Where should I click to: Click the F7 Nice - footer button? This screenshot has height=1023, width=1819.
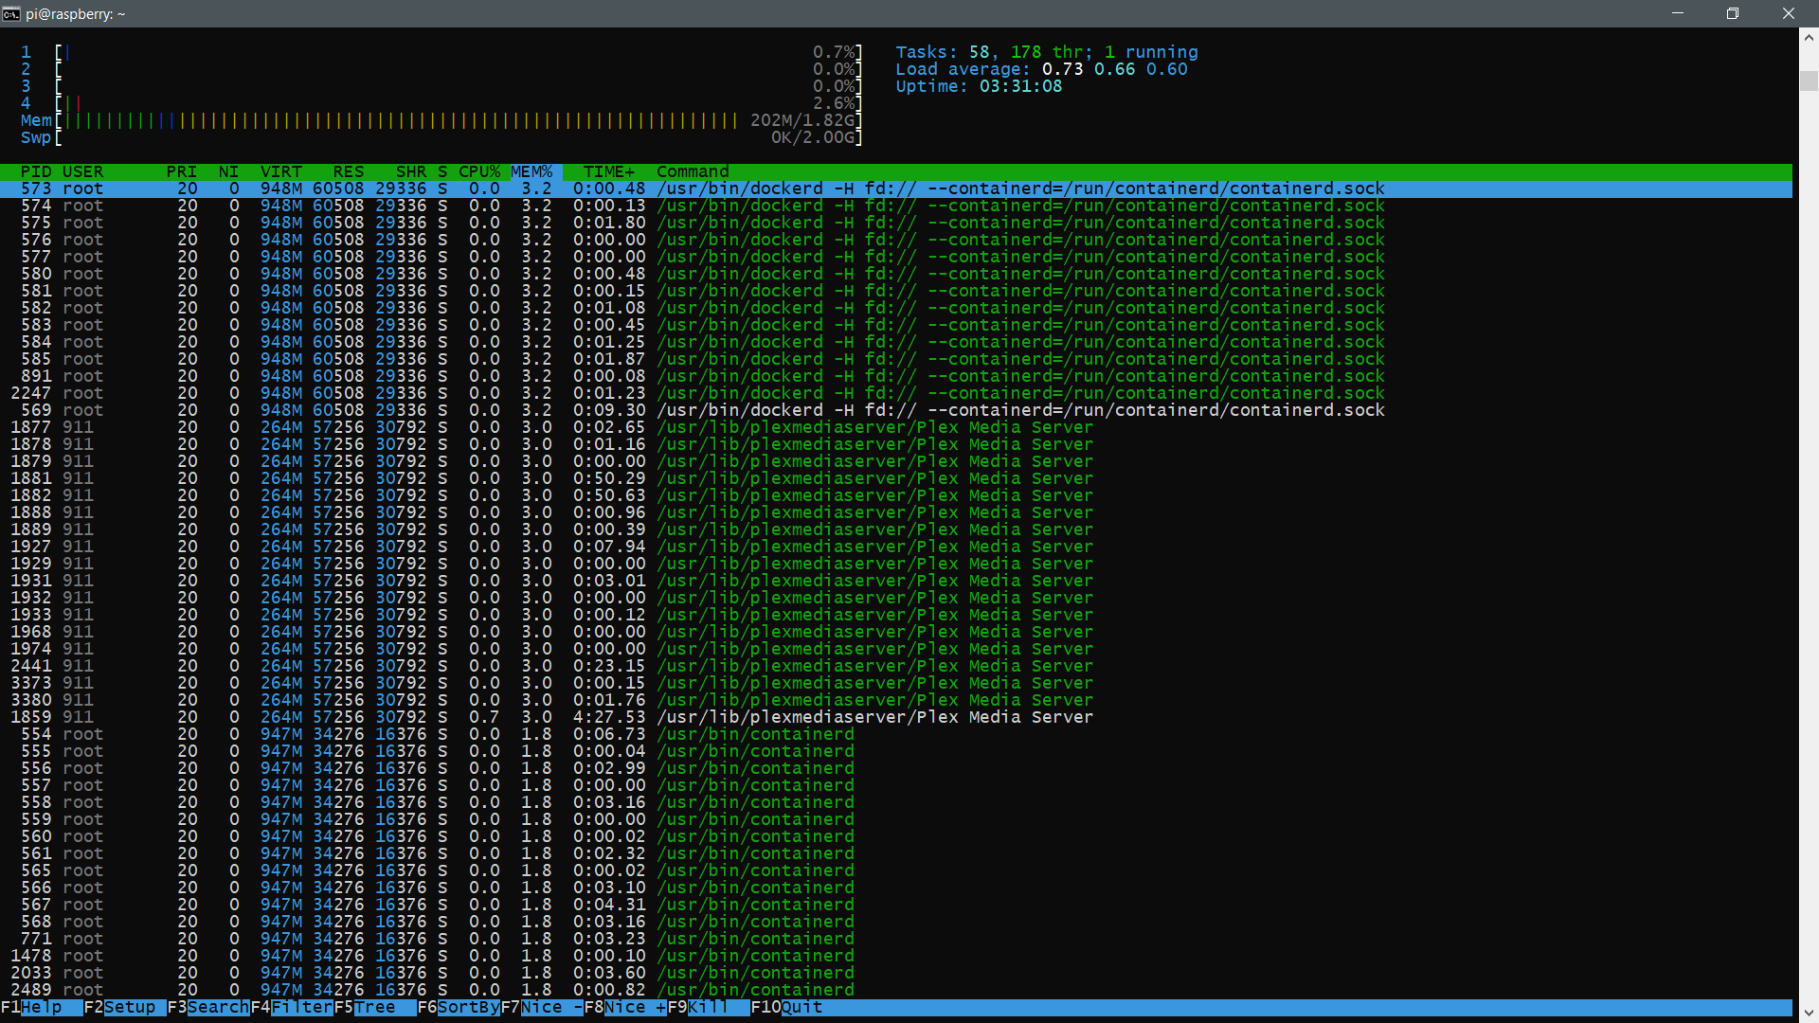tap(542, 1007)
